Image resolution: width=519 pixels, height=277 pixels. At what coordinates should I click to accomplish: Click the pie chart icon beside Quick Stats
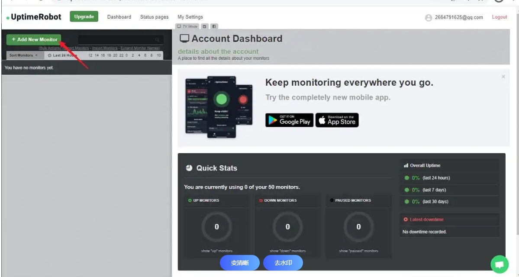point(189,168)
